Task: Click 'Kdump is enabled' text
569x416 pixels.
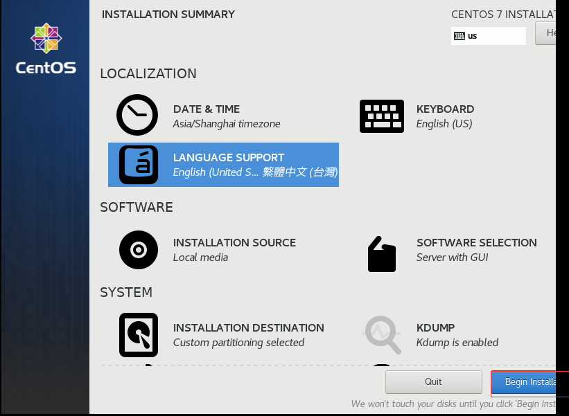Action: coord(457,343)
